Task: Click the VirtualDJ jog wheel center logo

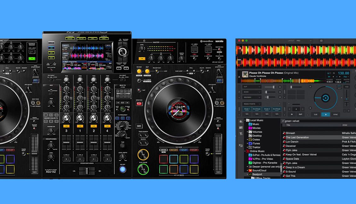Action: pyautogui.click(x=325, y=98)
